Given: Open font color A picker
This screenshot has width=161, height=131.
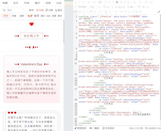Looking at the screenshot, I should [89, 2].
